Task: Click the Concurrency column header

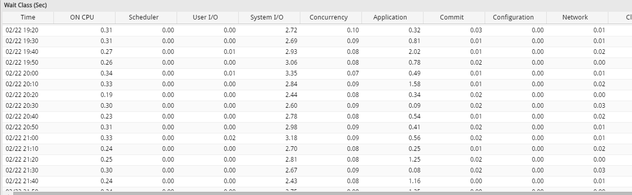Action: (331, 17)
